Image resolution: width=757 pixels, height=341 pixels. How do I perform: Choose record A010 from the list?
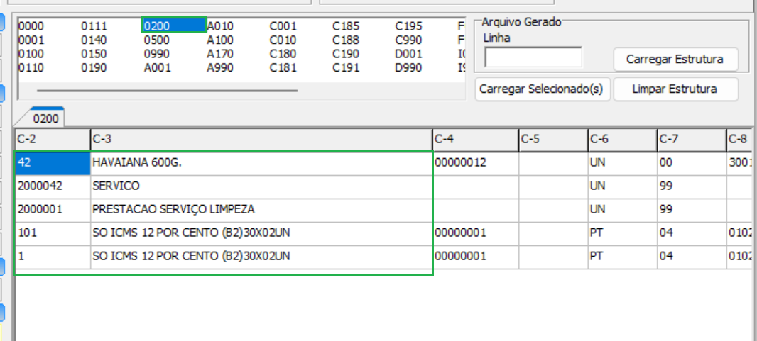pos(220,26)
